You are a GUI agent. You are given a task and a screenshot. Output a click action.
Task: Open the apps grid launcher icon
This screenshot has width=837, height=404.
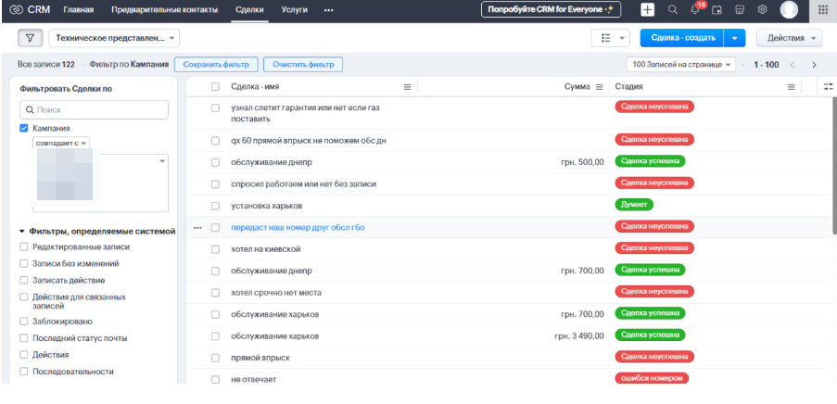(822, 9)
